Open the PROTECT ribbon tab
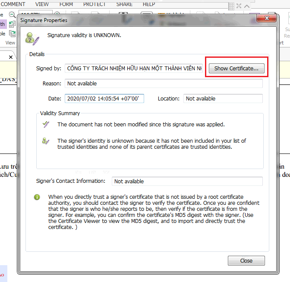 tap(95, 4)
